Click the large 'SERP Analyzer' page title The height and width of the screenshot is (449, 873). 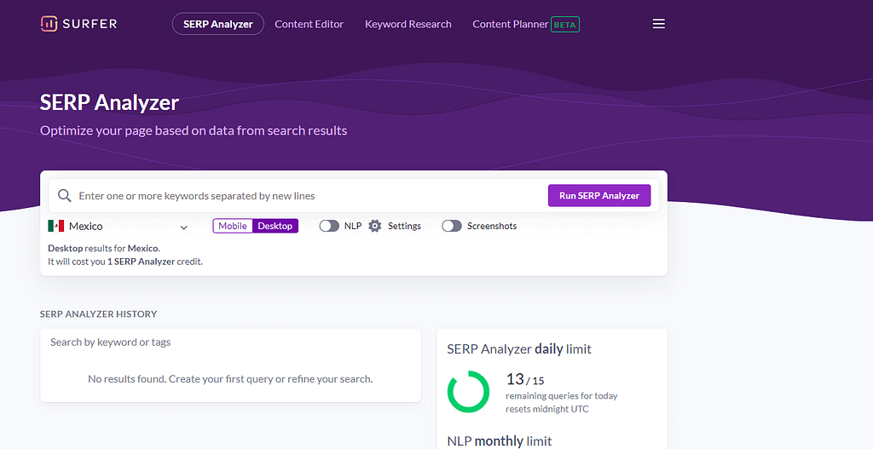point(110,102)
